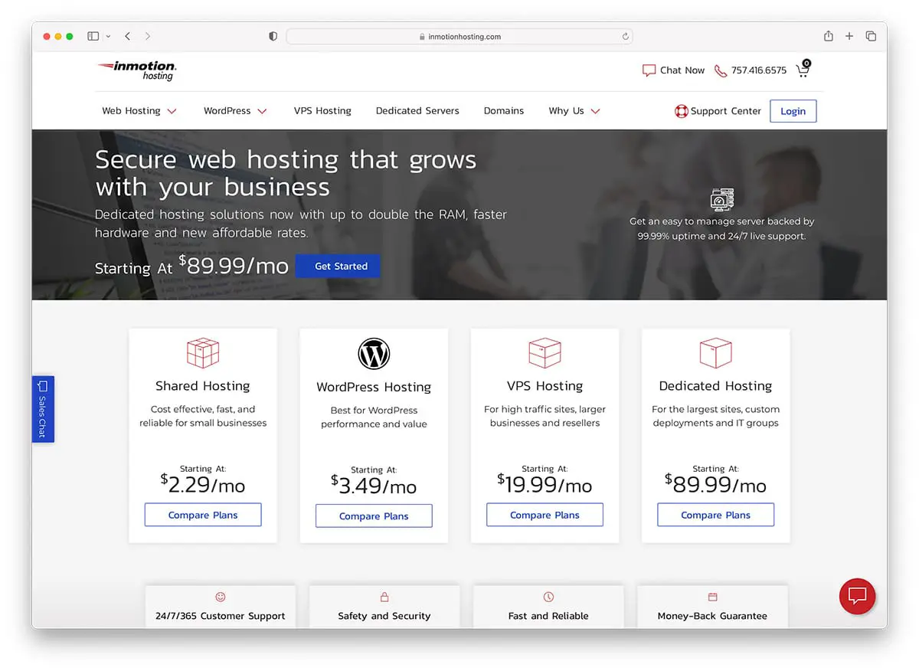Click the phone icon beside 757.416.6575
The height and width of the screenshot is (671, 919).
721,70
